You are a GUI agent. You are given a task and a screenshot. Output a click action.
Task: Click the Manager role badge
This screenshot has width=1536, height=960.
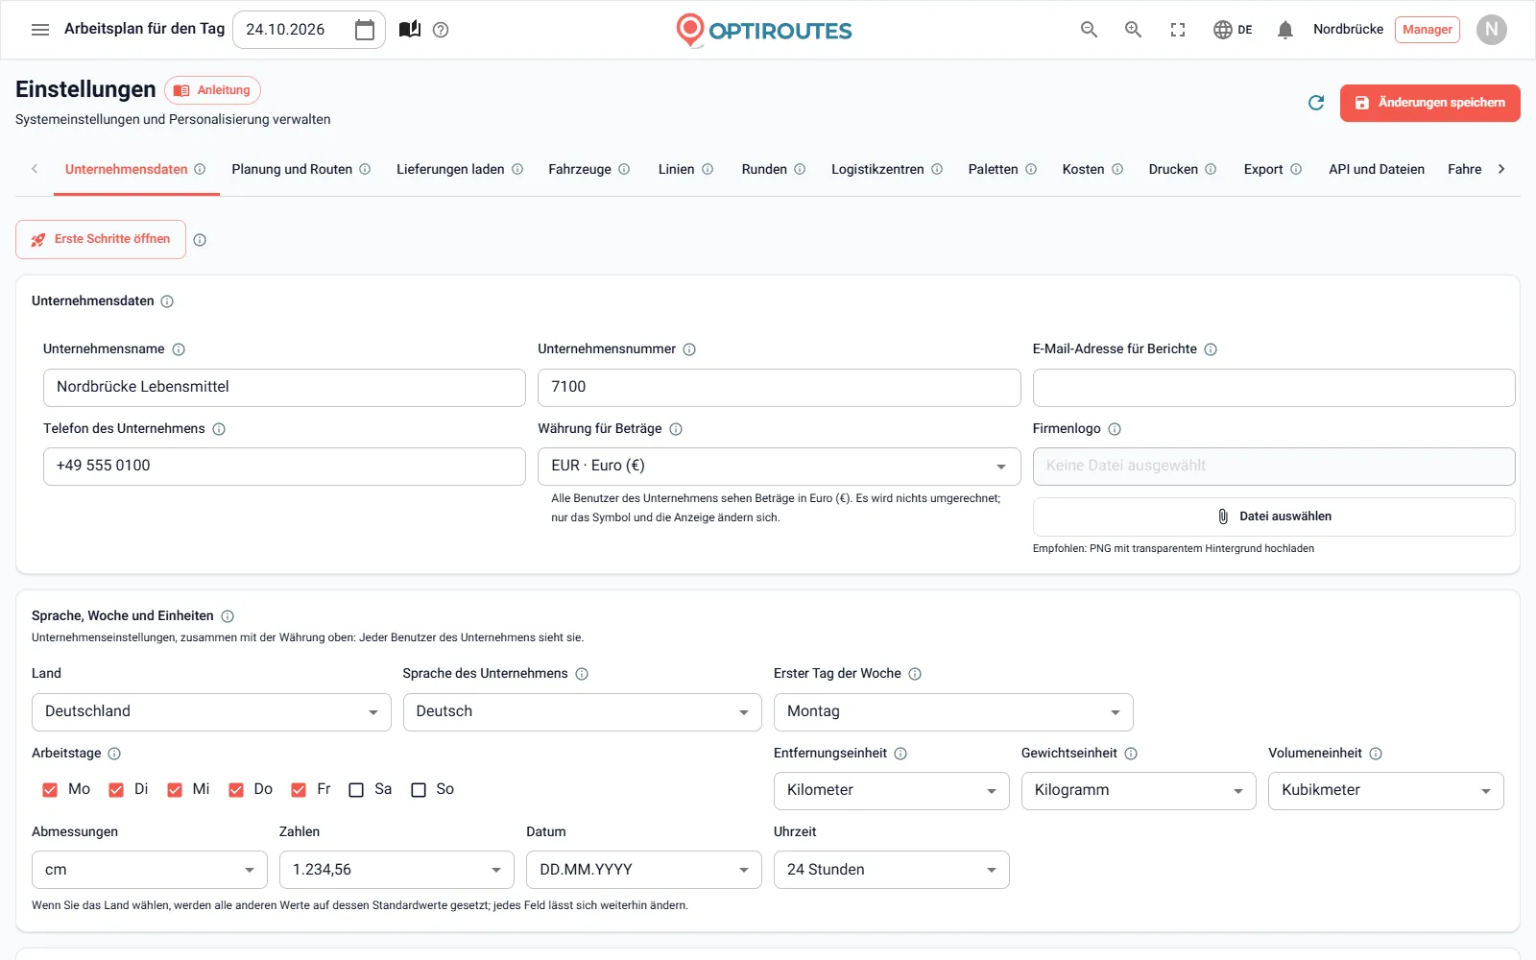click(x=1428, y=30)
